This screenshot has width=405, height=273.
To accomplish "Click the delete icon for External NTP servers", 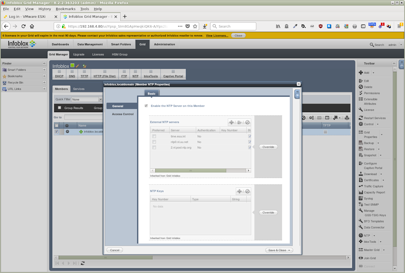I will (248, 122).
